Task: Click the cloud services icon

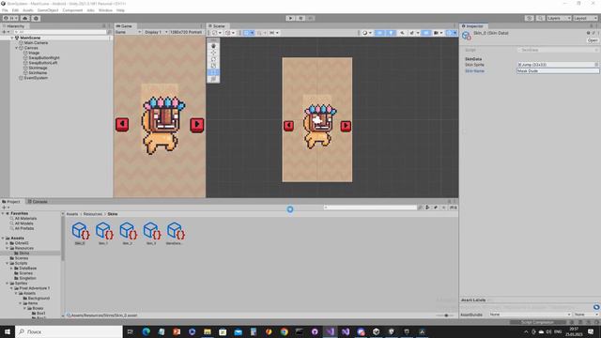Action: pos(25,18)
